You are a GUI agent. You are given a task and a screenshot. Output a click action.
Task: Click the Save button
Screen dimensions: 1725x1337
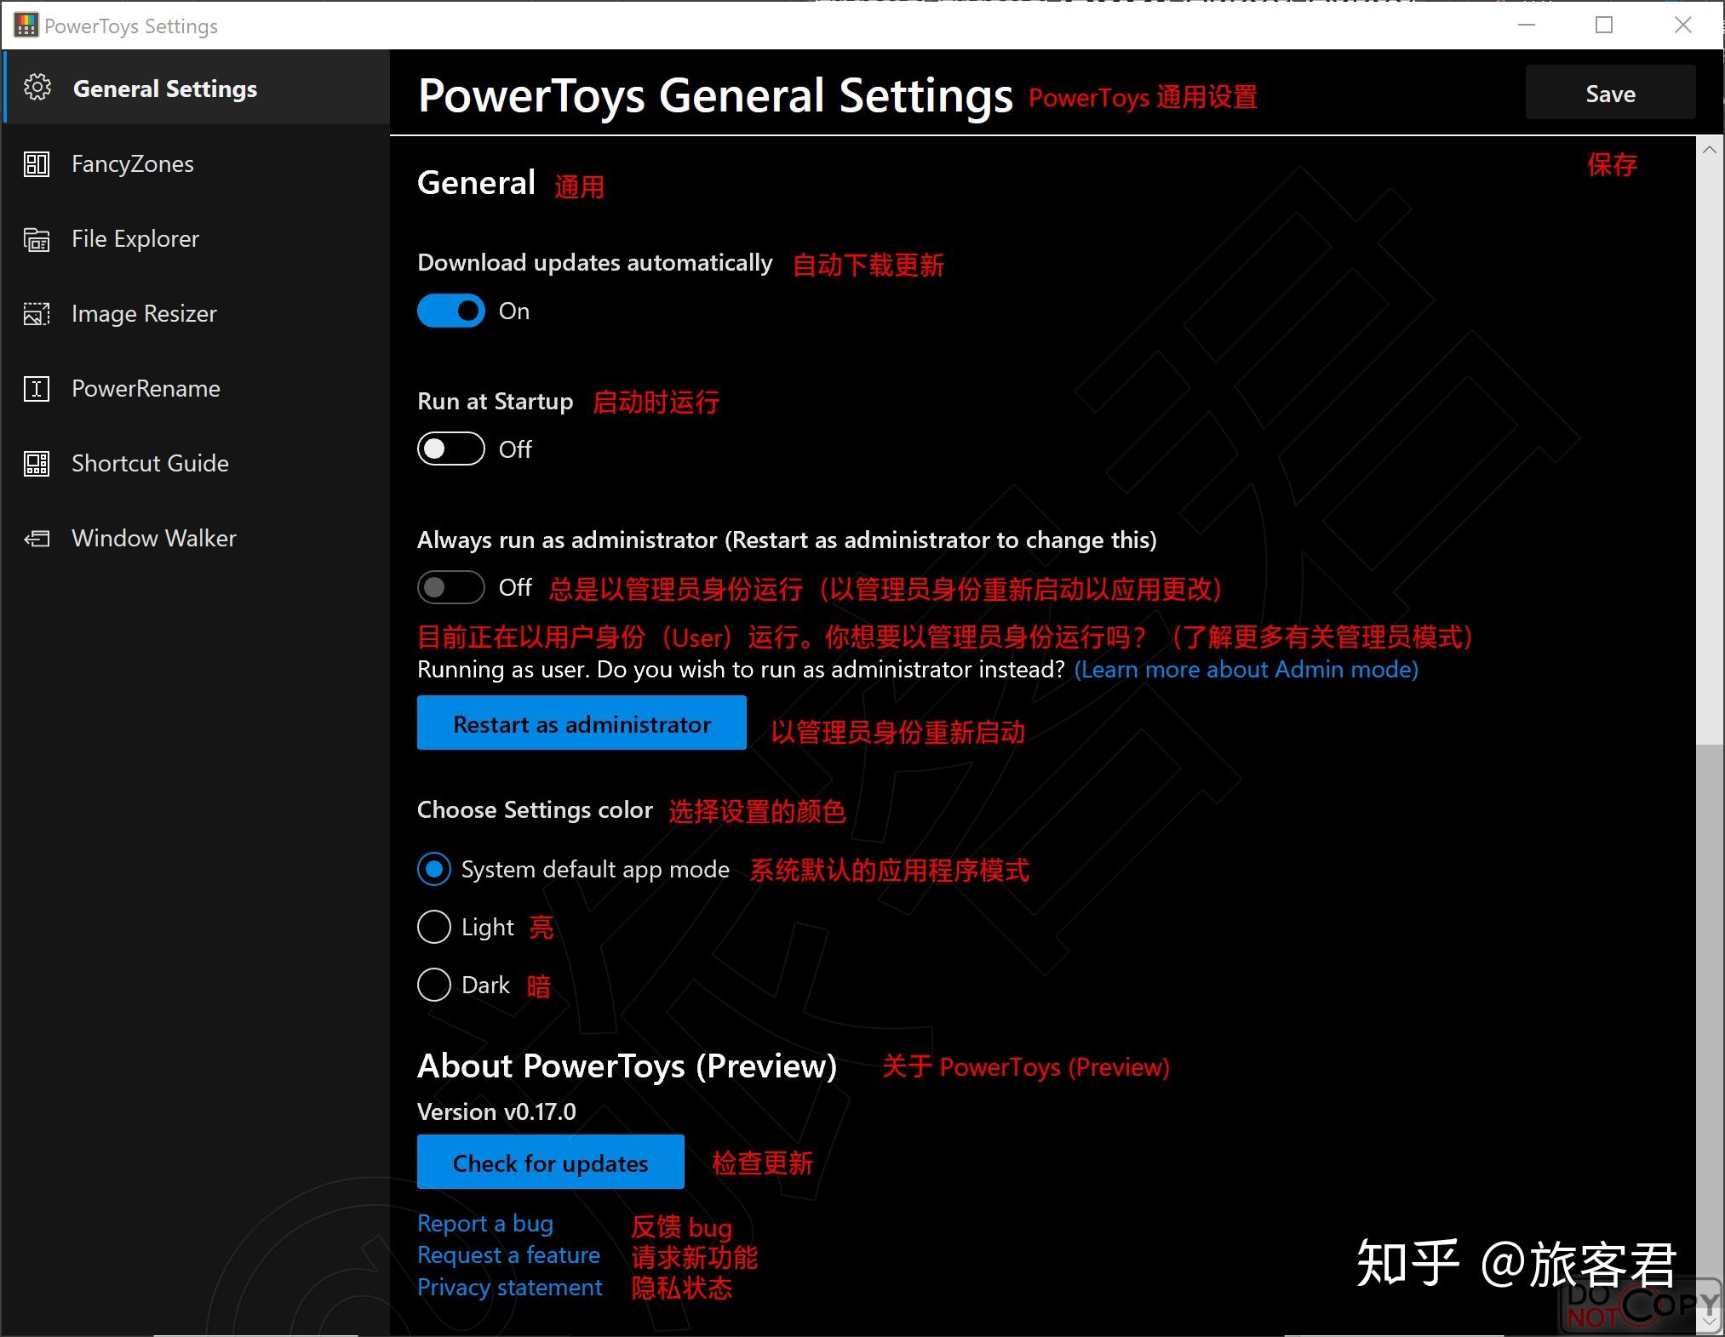(x=1608, y=93)
